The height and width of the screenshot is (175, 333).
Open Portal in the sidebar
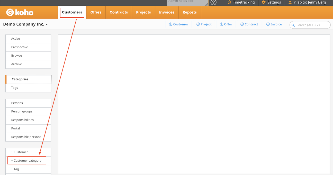[29, 128]
